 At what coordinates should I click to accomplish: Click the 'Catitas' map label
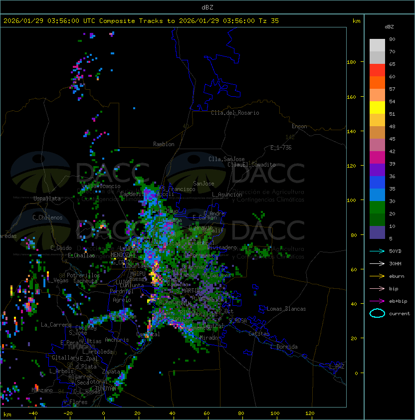259,334
